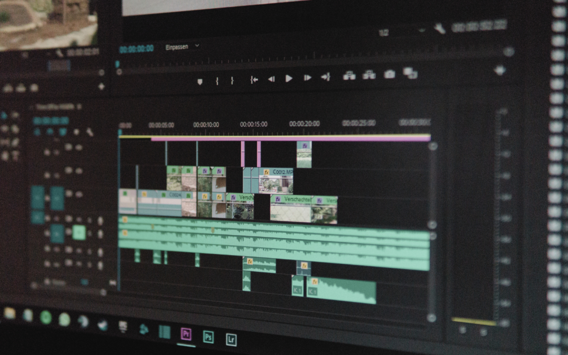Click ruler label 00:00:10:00

pyautogui.click(x=206, y=125)
